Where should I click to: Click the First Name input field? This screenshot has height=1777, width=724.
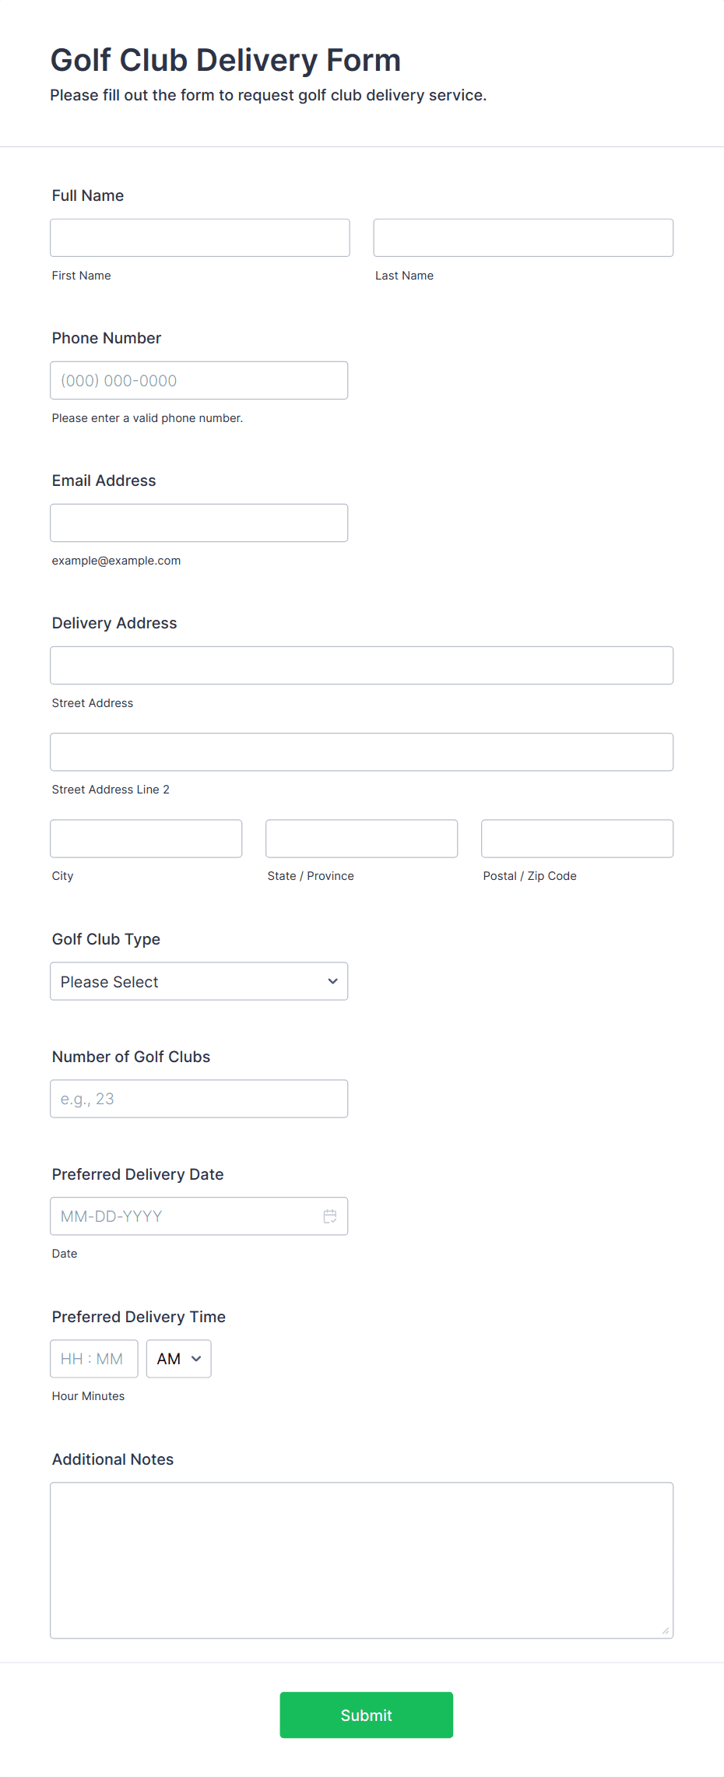point(200,238)
